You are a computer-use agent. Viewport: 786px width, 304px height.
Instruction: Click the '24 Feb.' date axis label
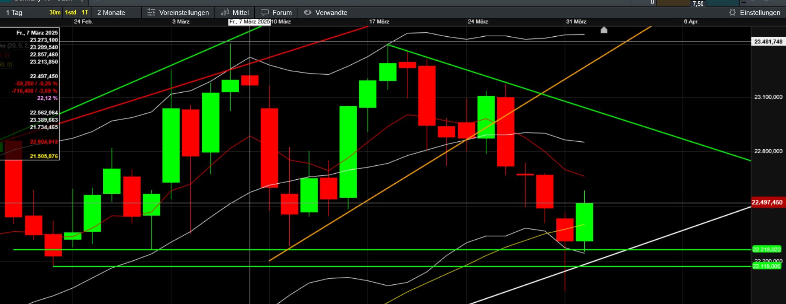pos(83,22)
